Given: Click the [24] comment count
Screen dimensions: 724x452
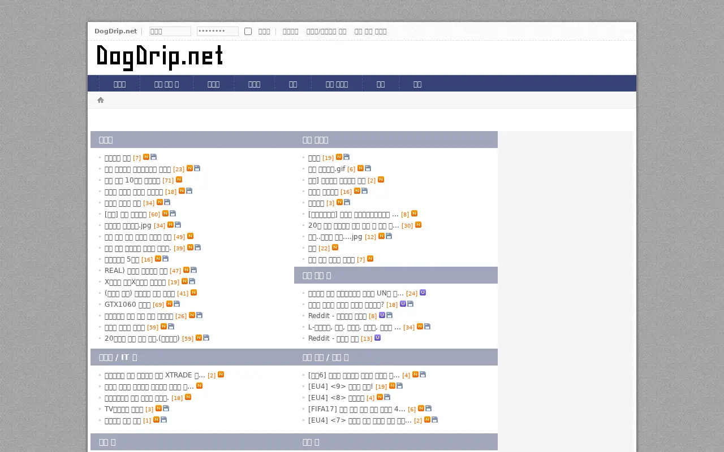Looking at the screenshot, I should (412, 294).
